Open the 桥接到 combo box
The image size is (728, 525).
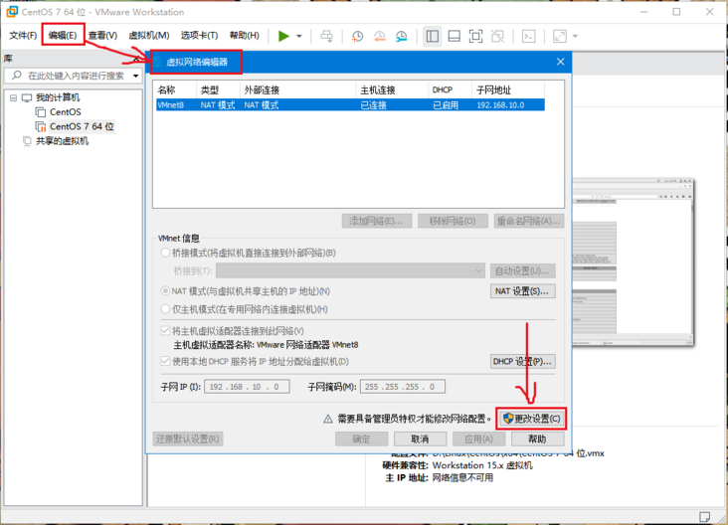tap(350, 270)
